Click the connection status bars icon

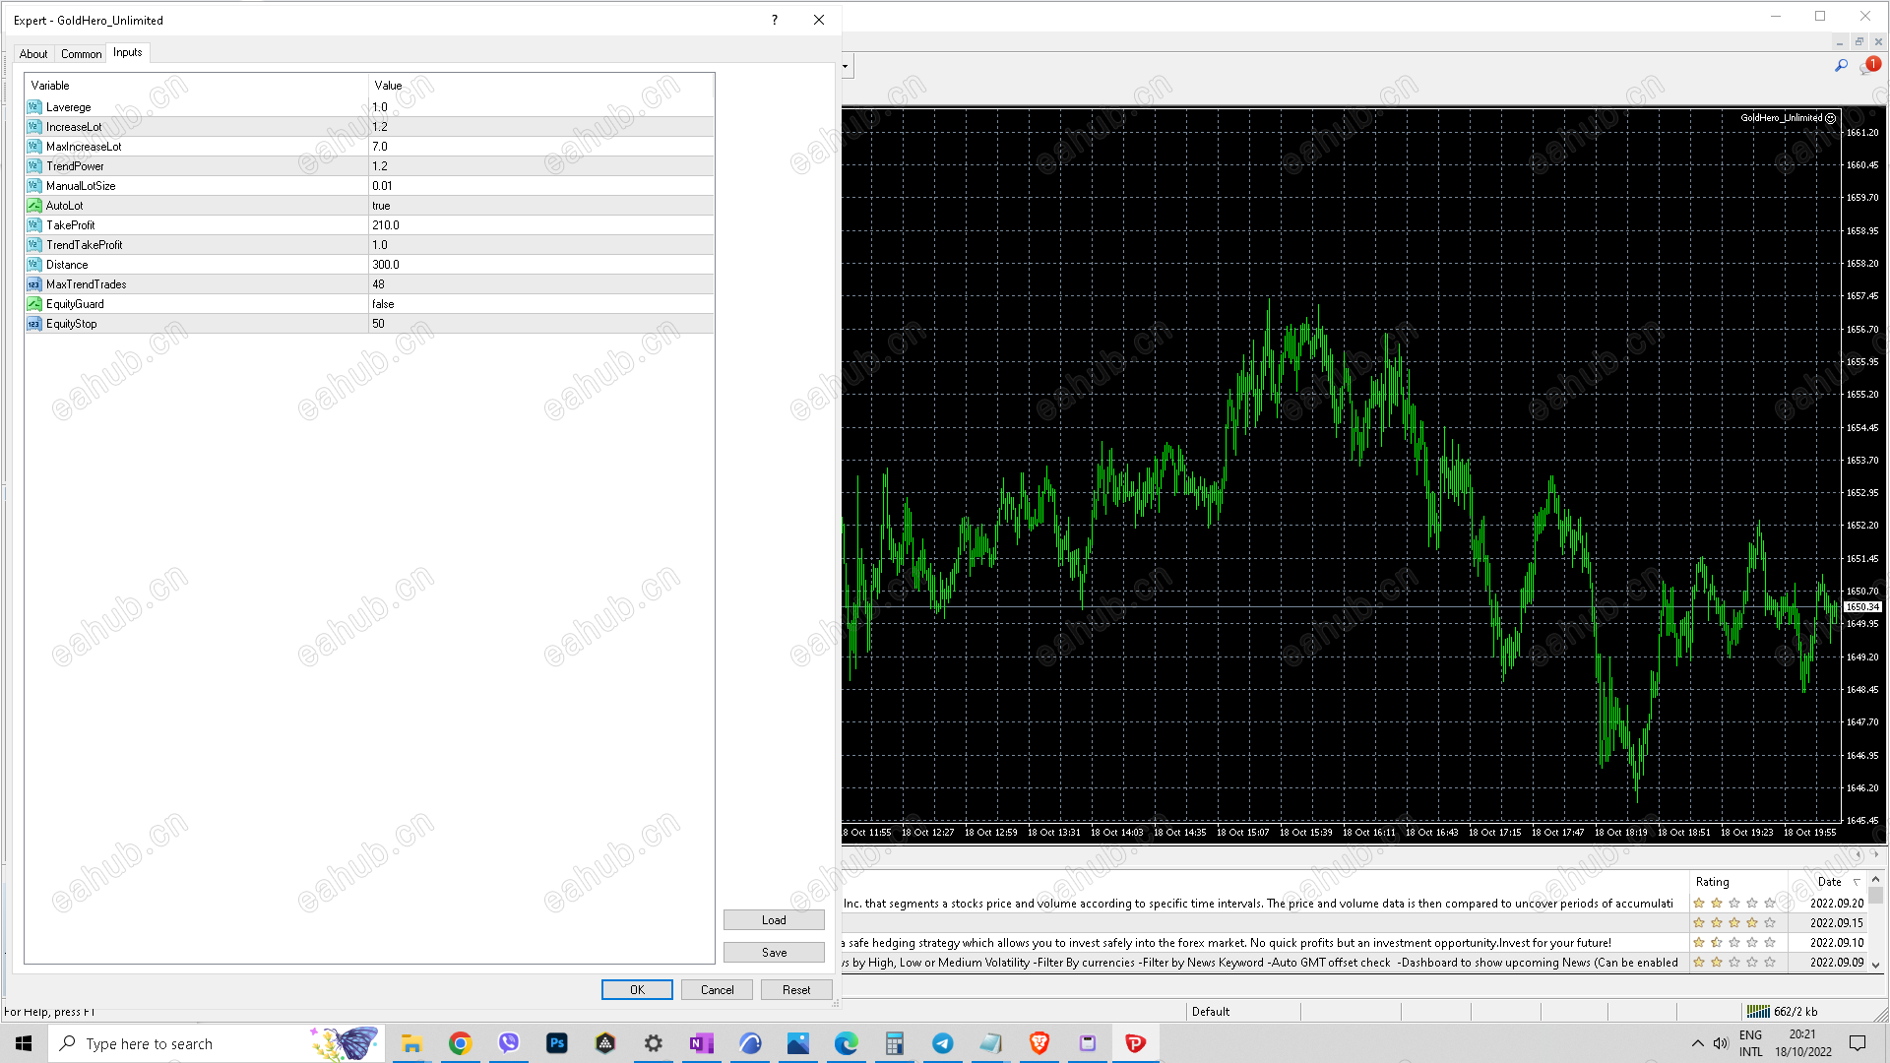pyautogui.click(x=1758, y=1011)
